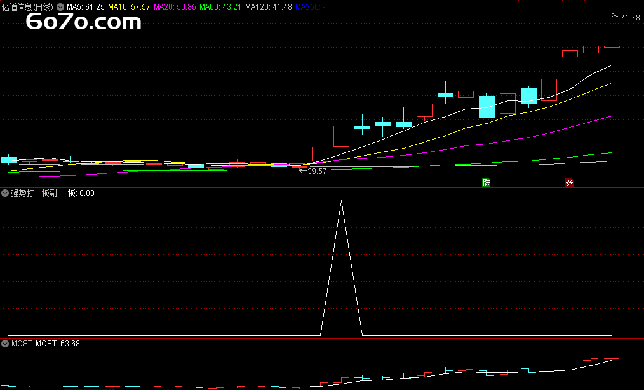The width and height of the screenshot is (644, 390).
Task: Select the first cyan candle at chart start
Action: 8,160
